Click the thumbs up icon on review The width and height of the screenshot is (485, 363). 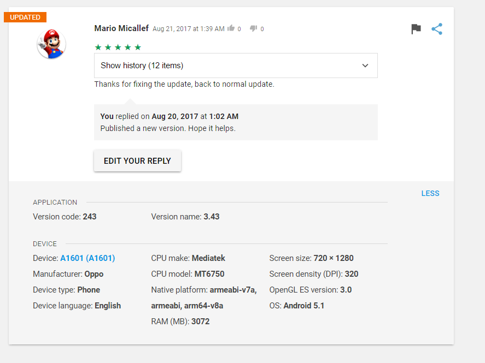pos(231,28)
